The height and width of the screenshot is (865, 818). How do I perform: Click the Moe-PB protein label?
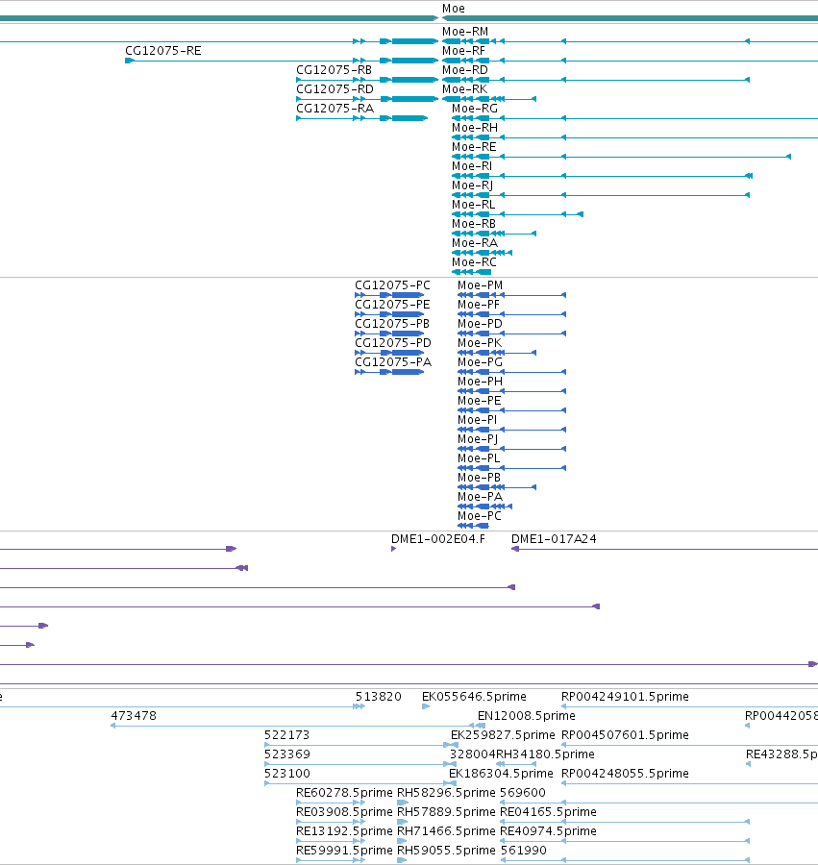[x=479, y=478]
